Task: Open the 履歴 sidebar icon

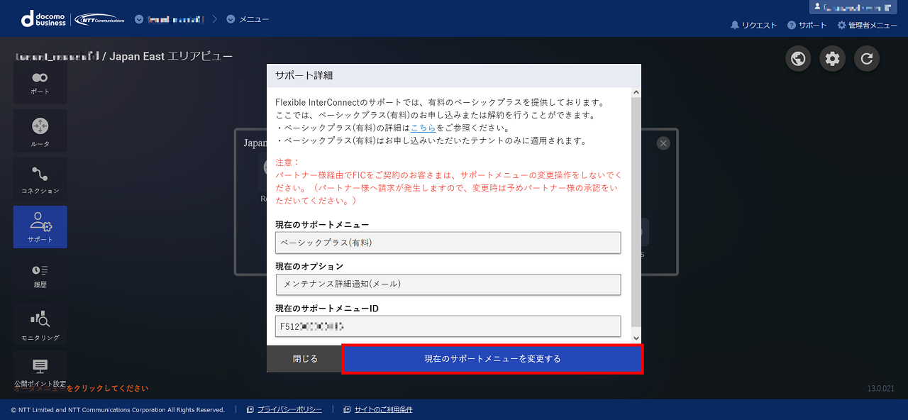Action: tap(40, 275)
